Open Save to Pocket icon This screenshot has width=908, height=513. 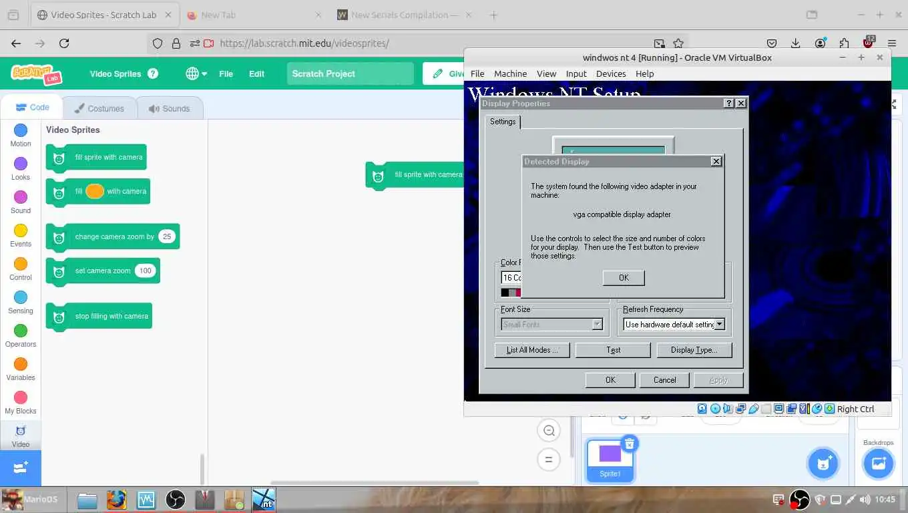[x=771, y=43]
